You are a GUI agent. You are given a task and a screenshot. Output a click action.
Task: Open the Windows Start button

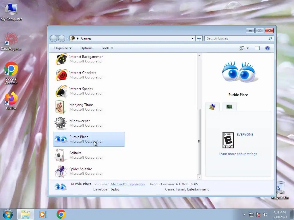pyautogui.click(x=8, y=214)
